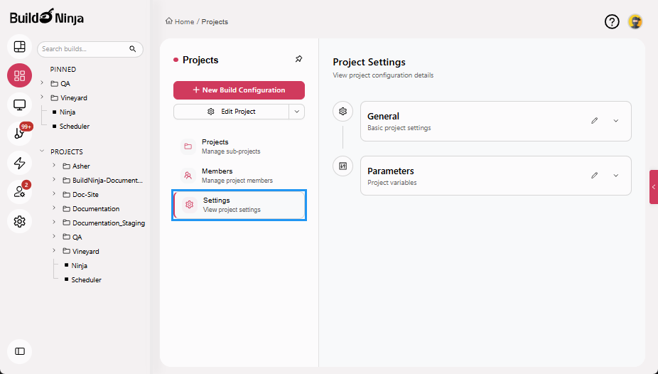Click New Build Configuration button
Viewport: 658px width, 374px height.
pos(239,90)
